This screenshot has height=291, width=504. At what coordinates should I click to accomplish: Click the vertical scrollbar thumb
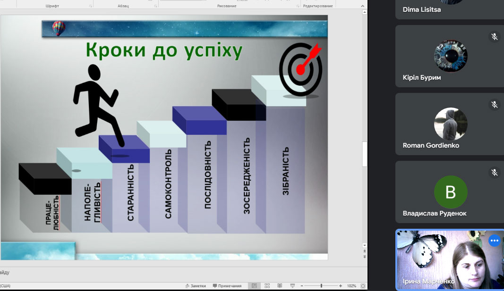[x=365, y=154]
